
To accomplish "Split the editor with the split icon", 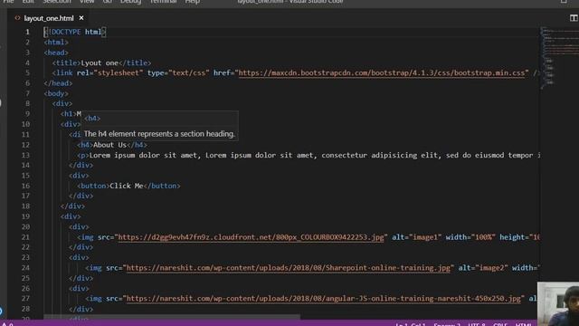I will [x=574, y=18].
